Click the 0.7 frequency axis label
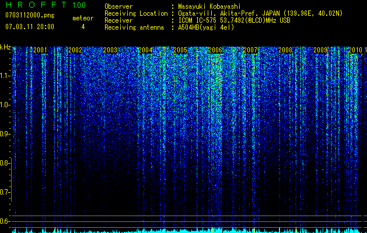 coord(5,192)
